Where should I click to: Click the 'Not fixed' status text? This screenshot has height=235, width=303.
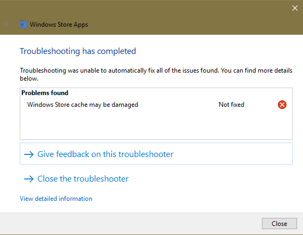[x=232, y=105]
